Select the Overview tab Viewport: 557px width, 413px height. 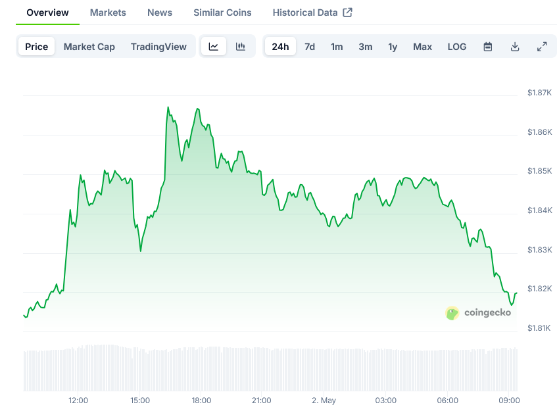(47, 12)
